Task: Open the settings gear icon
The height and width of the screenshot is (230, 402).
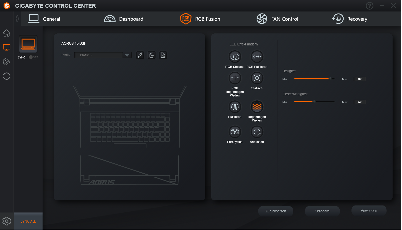Action: coord(7,221)
